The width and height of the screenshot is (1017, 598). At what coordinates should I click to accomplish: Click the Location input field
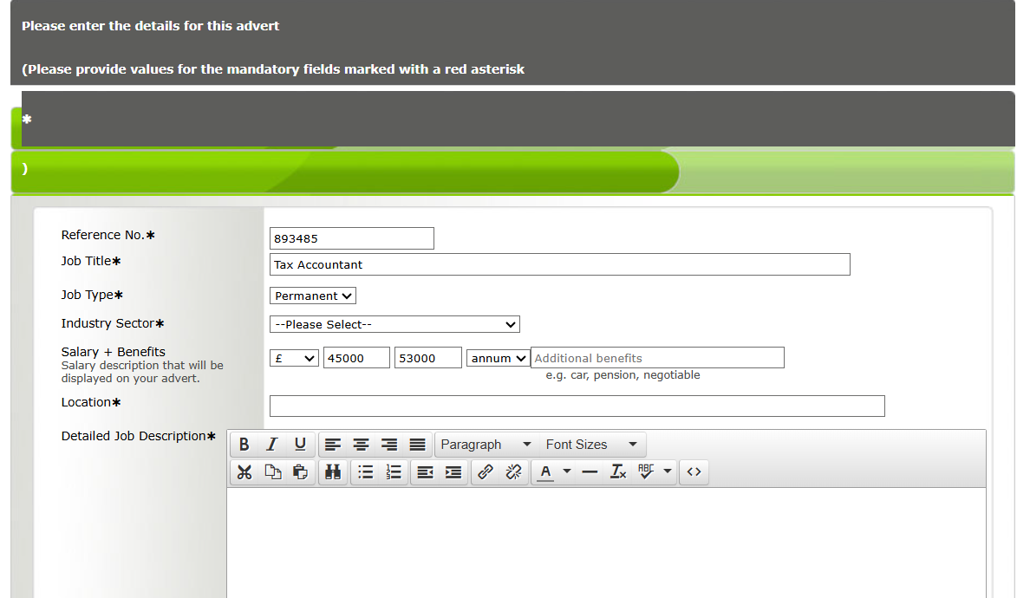(577, 406)
